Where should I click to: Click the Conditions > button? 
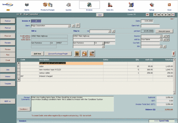(x=24, y=109)
